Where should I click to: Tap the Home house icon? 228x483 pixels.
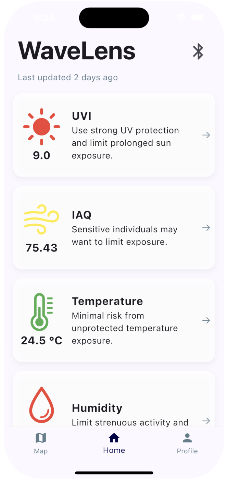coord(114,437)
